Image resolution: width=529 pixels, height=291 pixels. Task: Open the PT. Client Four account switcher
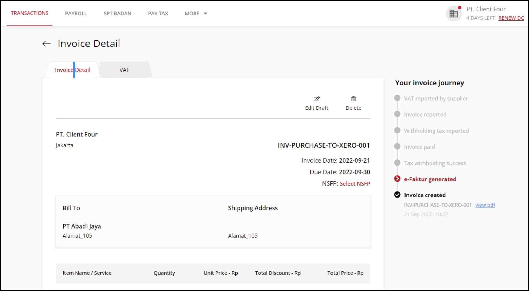485,9
